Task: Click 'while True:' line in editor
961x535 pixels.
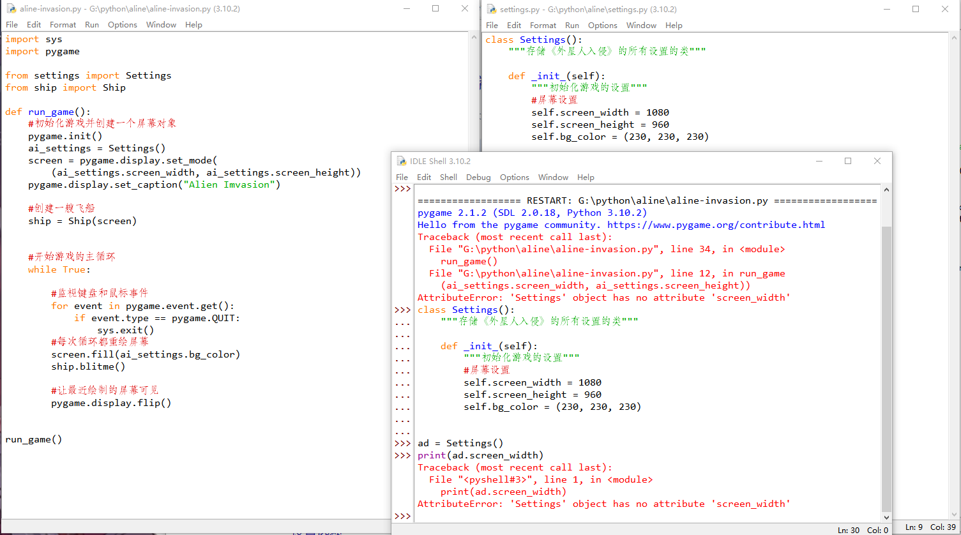Action: [59, 269]
